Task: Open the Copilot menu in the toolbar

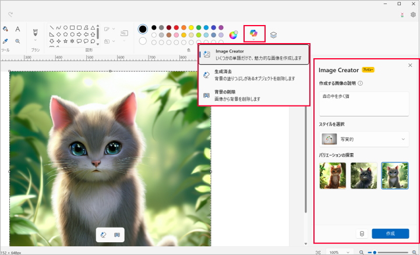Action: 253,34
